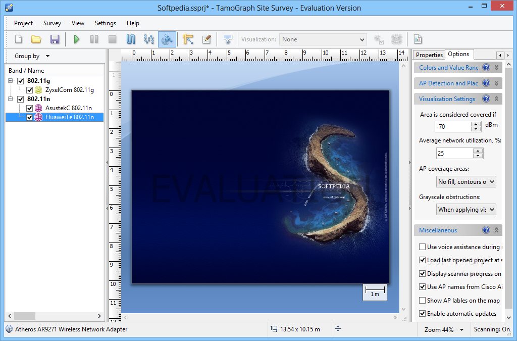Enable Show AP lables on the map
The height and width of the screenshot is (341, 517).
(x=422, y=300)
